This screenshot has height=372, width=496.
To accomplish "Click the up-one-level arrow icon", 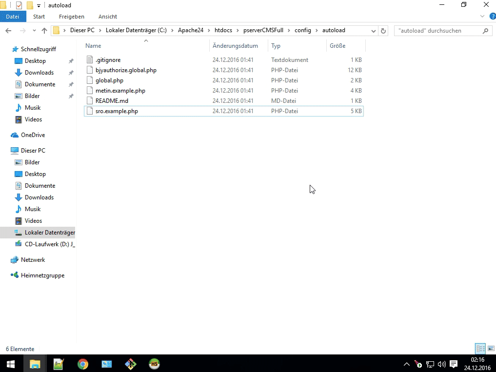I will [x=44, y=31].
